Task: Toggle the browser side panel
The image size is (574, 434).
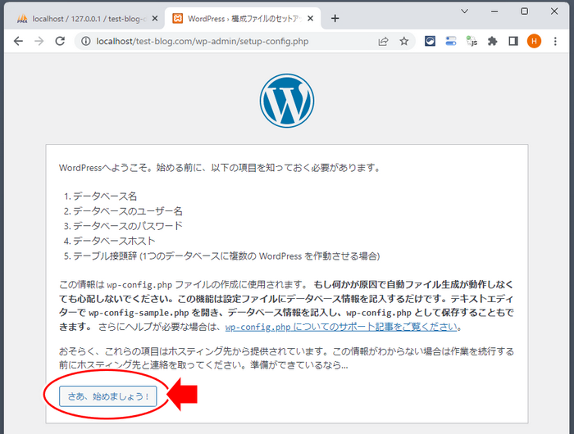Action: 513,41
